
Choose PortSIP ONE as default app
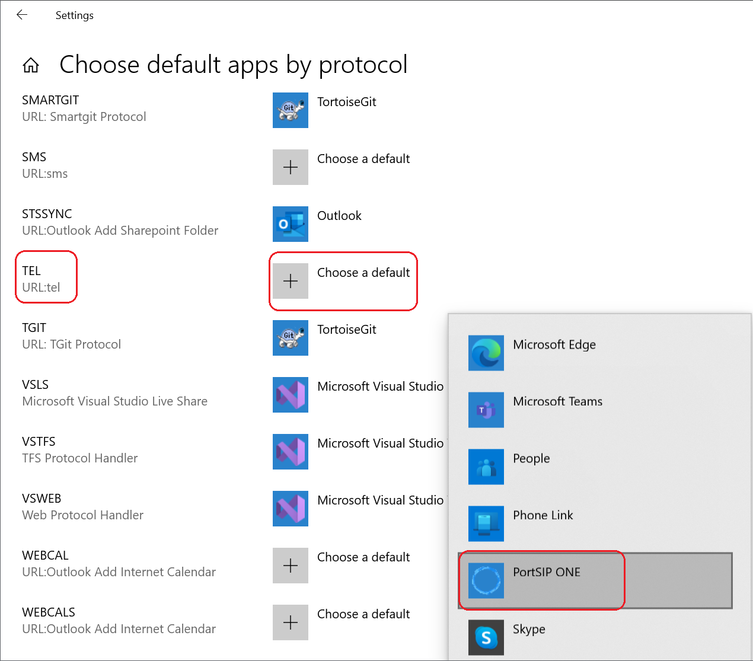coord(546,573)
